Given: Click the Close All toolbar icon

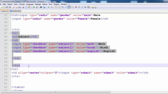Looking at the screenshot, I should [x=17, y=7].
